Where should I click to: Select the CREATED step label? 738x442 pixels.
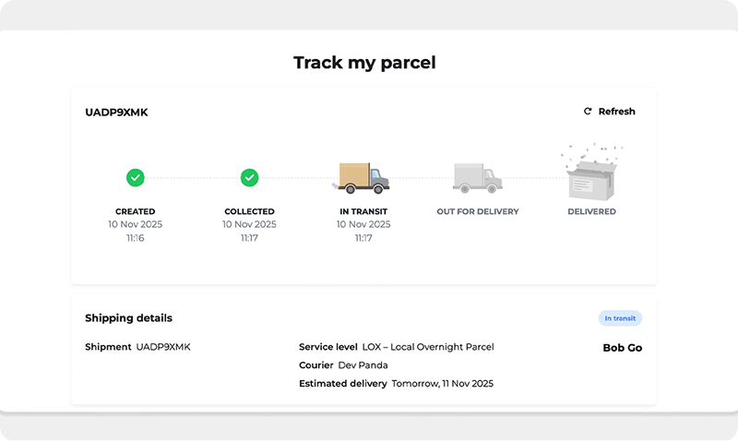click(135, 211)
